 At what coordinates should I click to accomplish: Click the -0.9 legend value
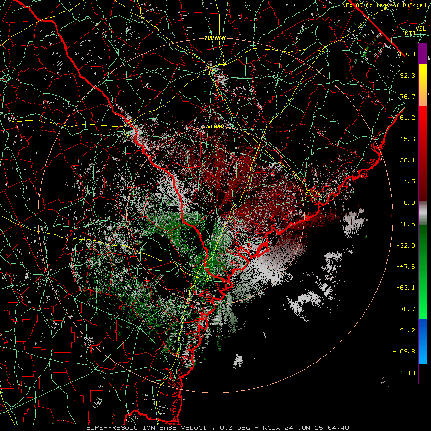[408, 203]
